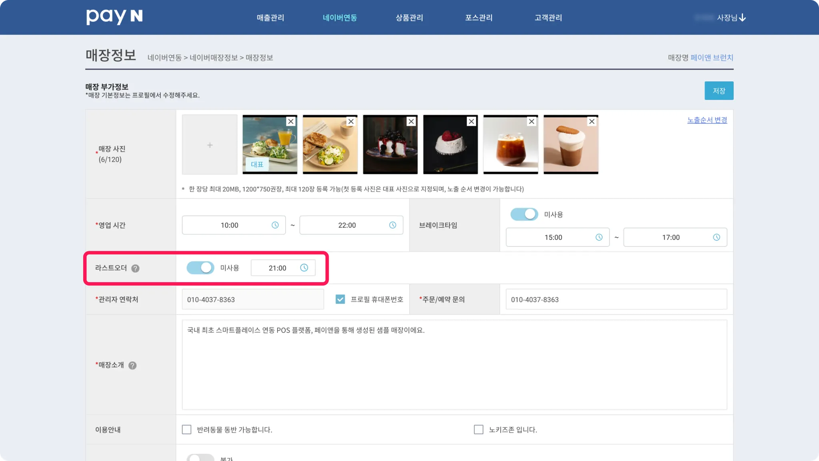Click the help icon next to 라스트오더

(136, 269)
